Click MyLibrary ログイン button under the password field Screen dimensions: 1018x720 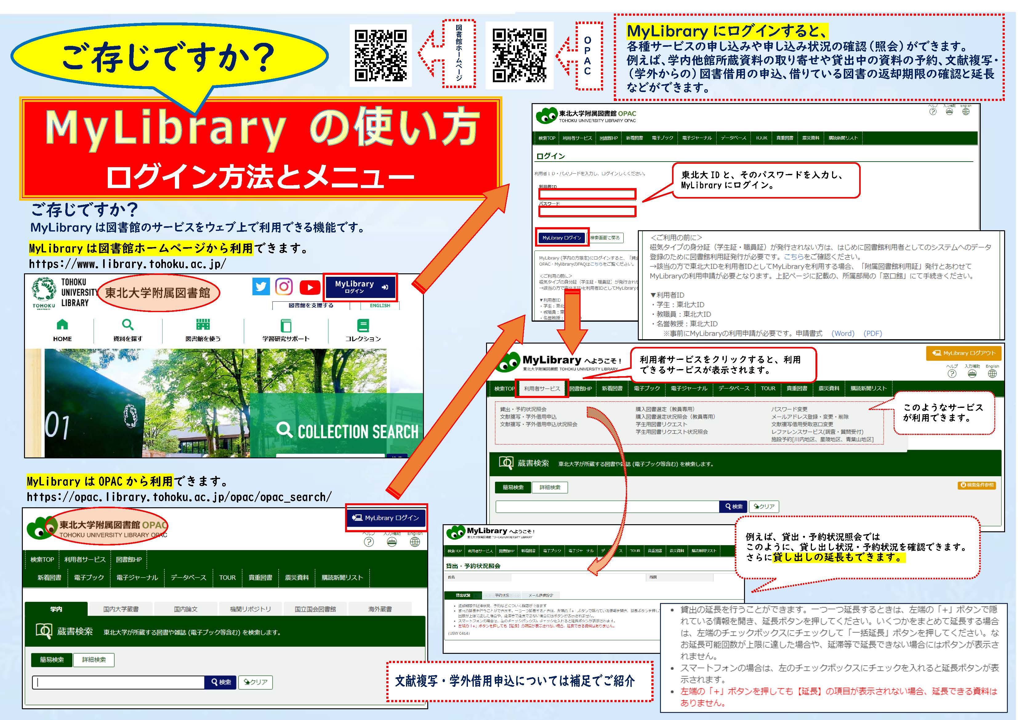(x=562, y=238)
